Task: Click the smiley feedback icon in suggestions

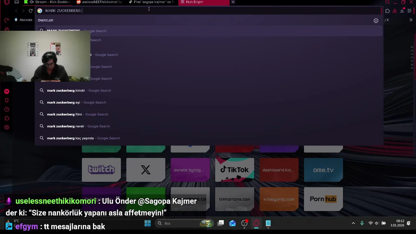Action: [376, 20]
